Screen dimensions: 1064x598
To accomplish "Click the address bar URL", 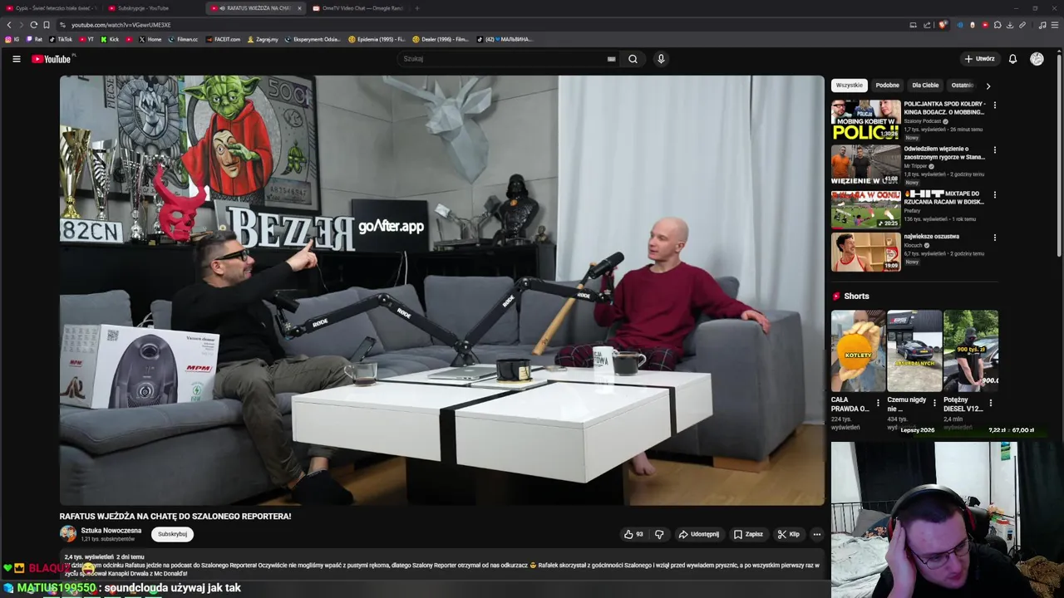I will (x=121, y=25).
